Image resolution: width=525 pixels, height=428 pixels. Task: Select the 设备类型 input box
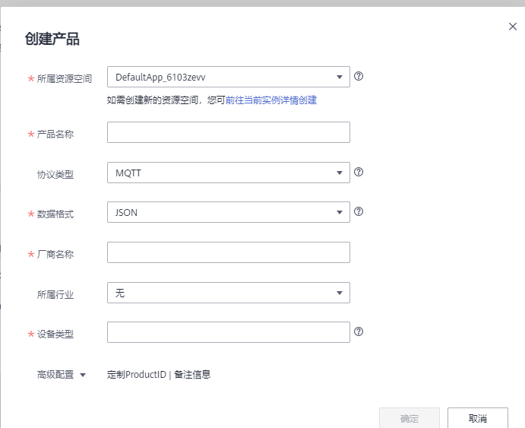pos(228,332)
